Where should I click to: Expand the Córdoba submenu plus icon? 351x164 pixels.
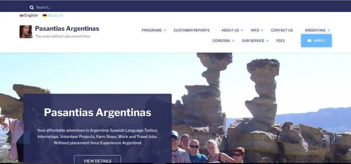(x=233, y=41)
